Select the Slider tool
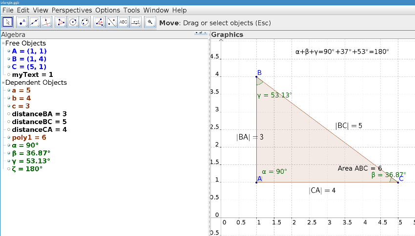This screenshot has width=415, height=236. click(x=136, y=22)
